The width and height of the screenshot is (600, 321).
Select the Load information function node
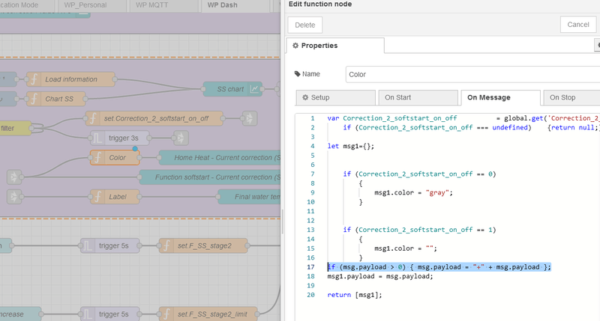[x=70, y=79]
